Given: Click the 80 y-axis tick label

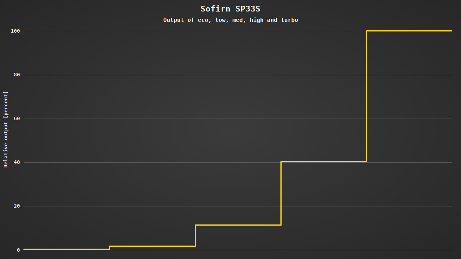Looking at the screenshot, I should tap(17, 75).
